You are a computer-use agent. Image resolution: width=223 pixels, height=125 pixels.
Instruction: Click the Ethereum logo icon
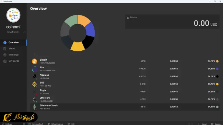click(x=34, y=99)
